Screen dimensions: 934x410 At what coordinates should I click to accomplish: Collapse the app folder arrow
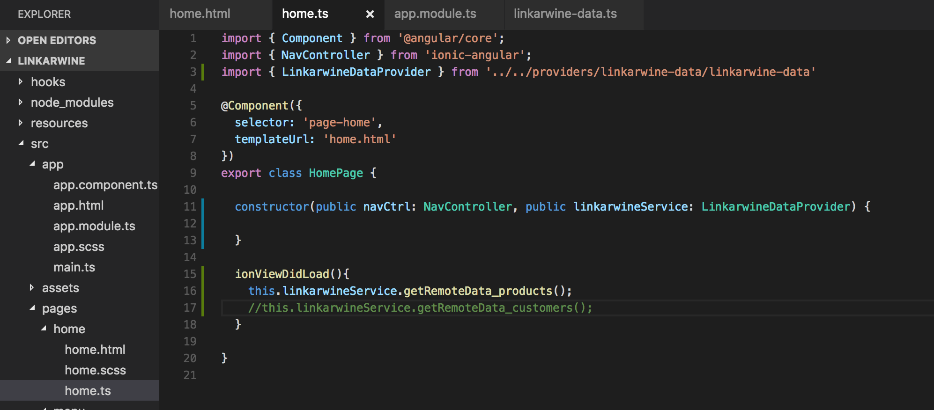coord(32,164)
